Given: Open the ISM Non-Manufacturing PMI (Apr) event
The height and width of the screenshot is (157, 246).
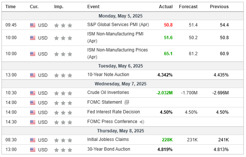Looking at the screenshot, I should 115,37.
